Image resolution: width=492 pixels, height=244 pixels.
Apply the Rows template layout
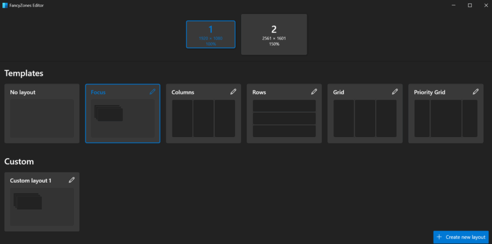(284, 114)
